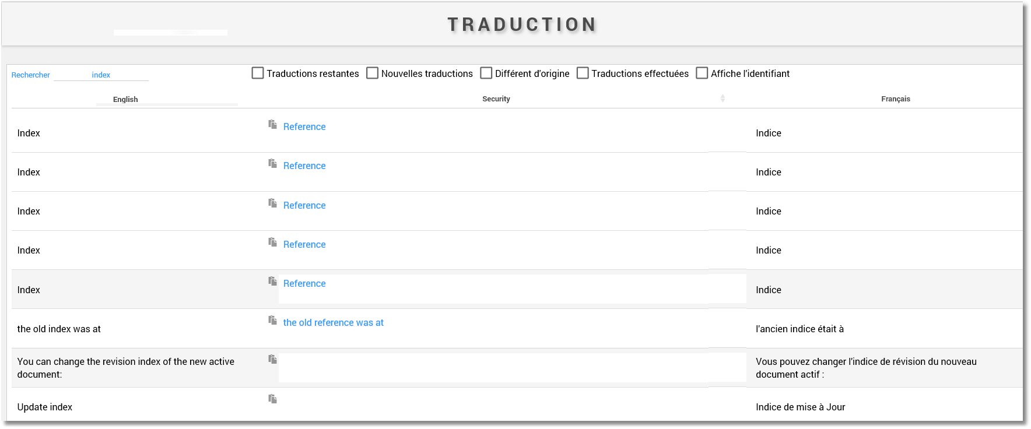Toggle the 'Différent d'origine' checkbox
Viewport: 1031px width, 429px height.
coord(486,73)
